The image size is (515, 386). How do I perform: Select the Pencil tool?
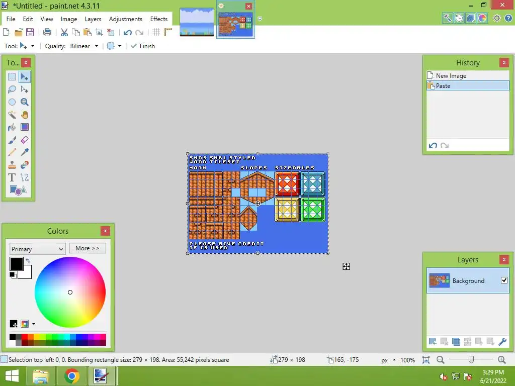click(x=12, y=152)
